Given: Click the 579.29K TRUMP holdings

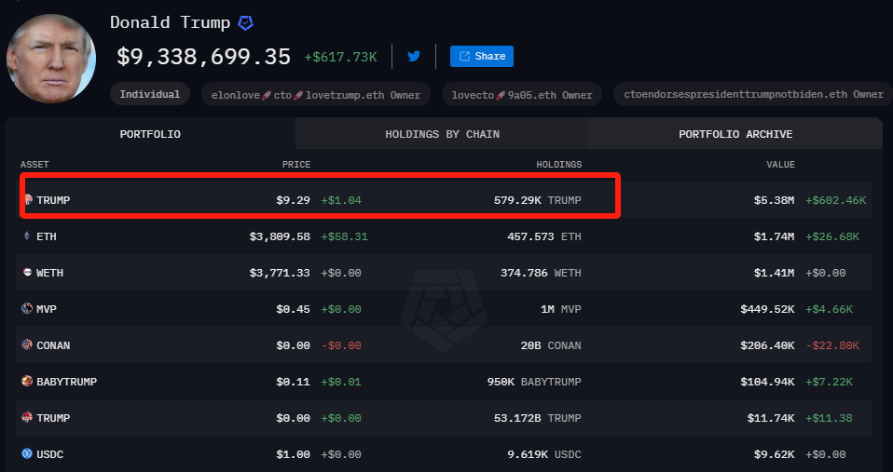Looking at the screenshot, I should 538,200.
